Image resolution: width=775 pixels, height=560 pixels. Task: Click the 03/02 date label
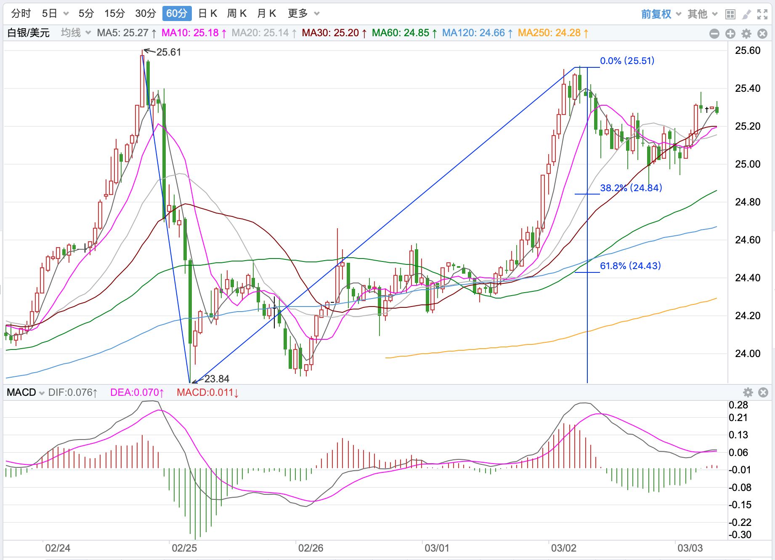pos(564,548)
